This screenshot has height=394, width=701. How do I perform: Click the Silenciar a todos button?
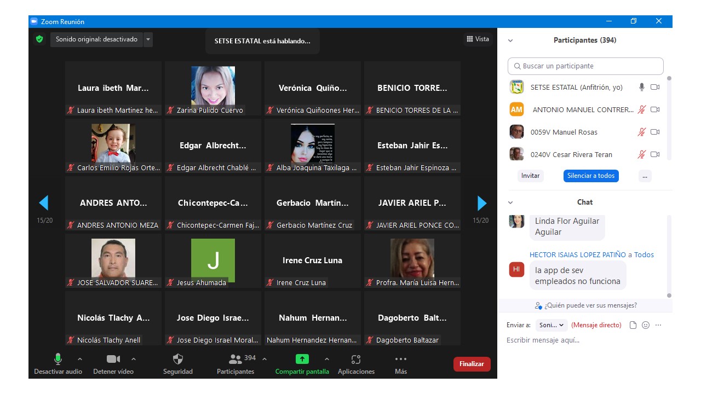(x=591, y=176)
